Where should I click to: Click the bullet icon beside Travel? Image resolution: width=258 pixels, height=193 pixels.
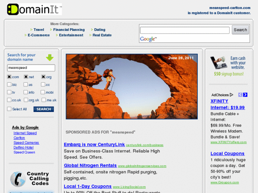tap(31, 30)
